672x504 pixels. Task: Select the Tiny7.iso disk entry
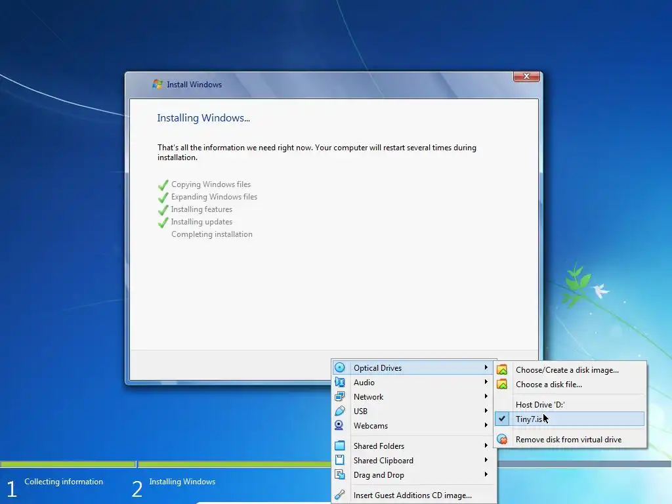(570, 419)
